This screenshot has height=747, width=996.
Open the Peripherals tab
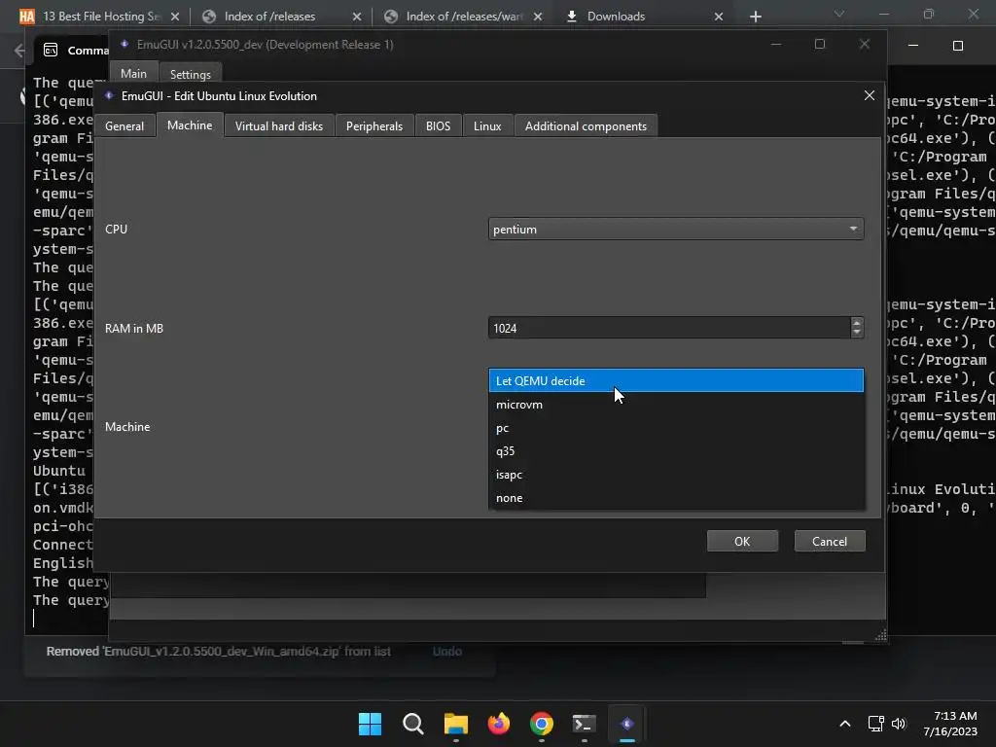374,125
